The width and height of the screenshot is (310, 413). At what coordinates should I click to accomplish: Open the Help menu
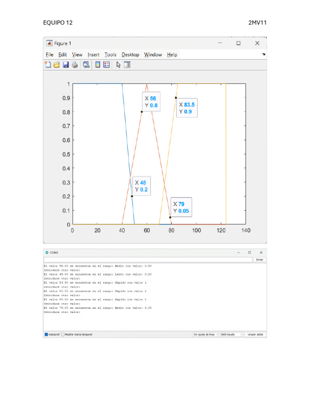[x=172, y=54]
